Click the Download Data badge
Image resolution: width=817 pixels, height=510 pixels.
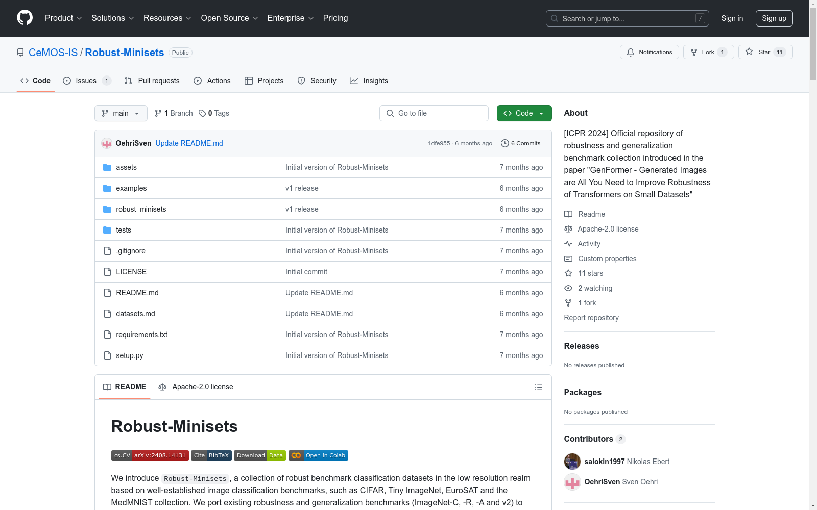tap(260, 455)
